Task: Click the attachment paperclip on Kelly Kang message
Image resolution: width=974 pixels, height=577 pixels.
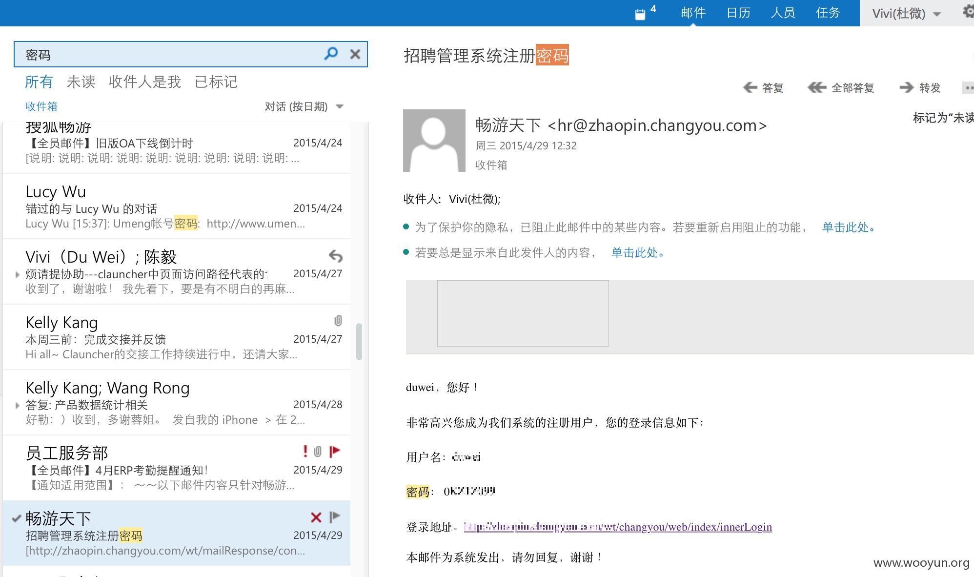Action: coord(338,321)
